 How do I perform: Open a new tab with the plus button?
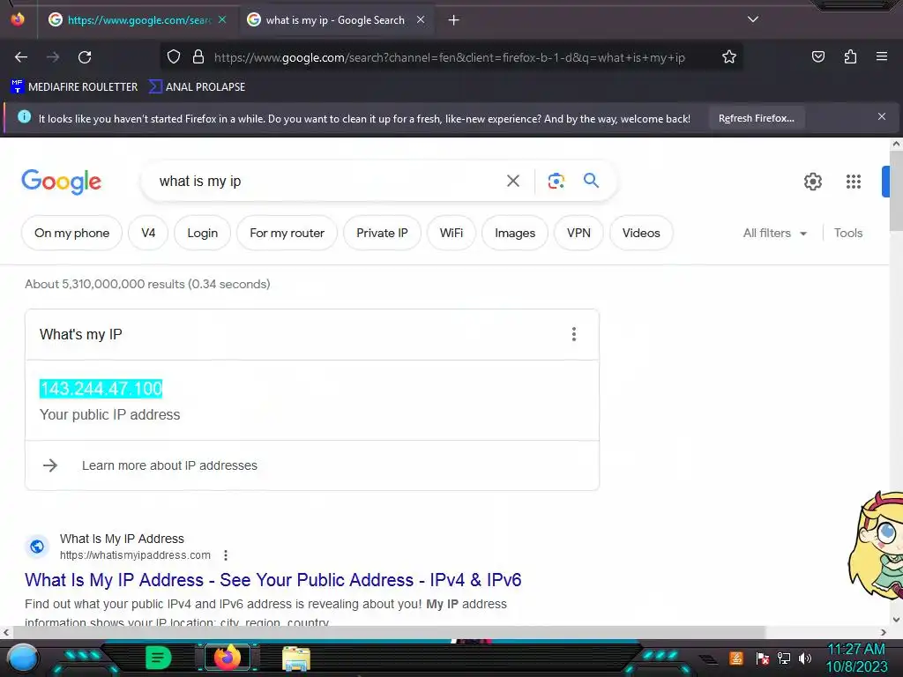(454, 20)
